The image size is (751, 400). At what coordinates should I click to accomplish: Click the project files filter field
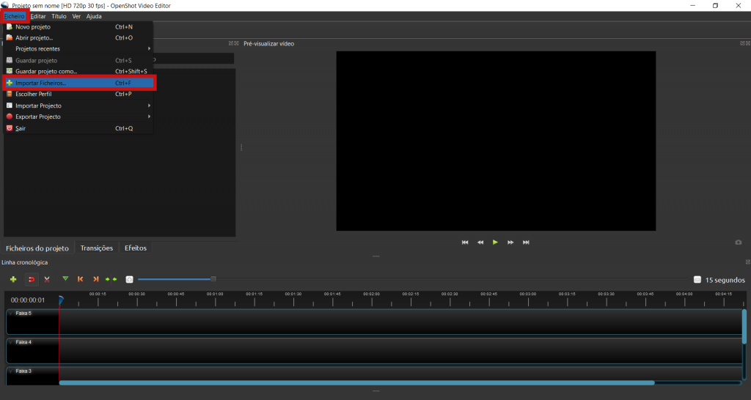pos(194,59)
